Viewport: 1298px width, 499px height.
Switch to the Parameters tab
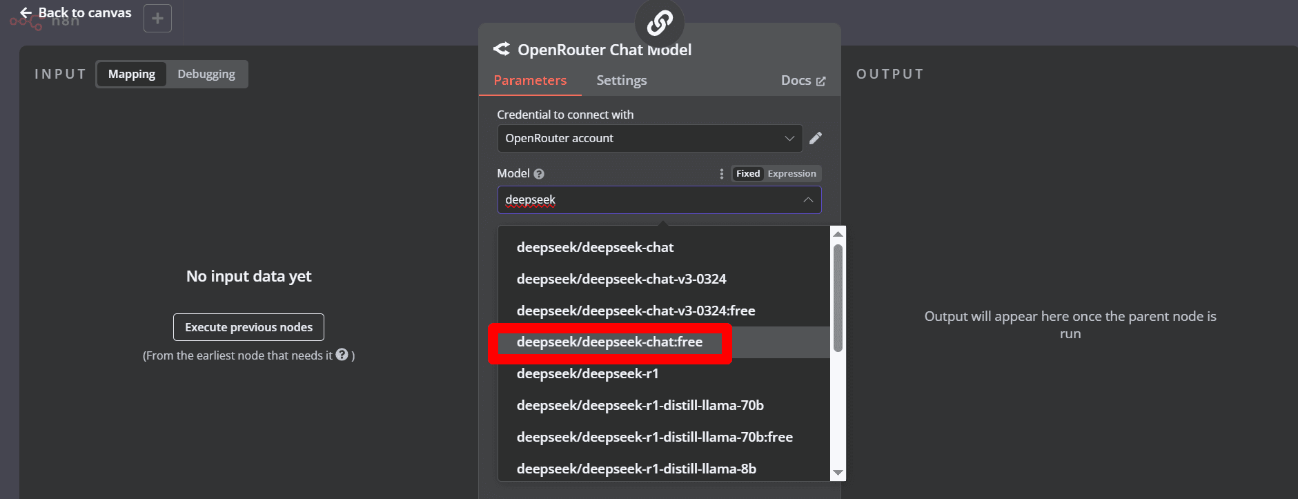(530, 81)
